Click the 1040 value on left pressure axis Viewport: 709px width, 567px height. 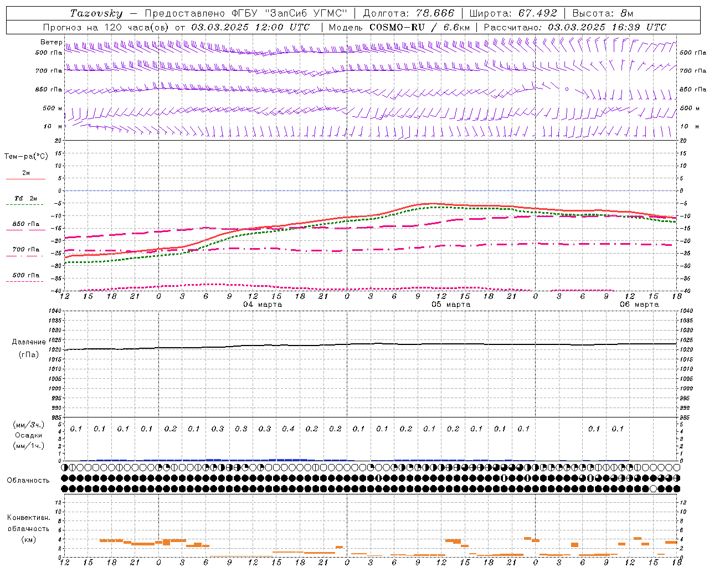click(x=56, y=311)
